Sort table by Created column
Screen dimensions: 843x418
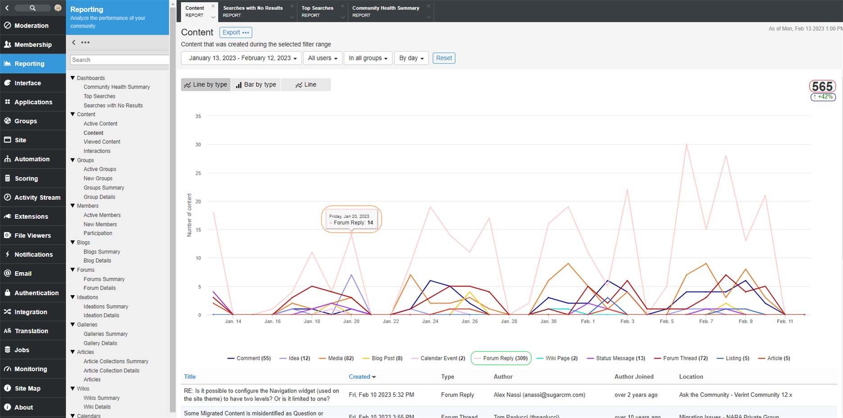click(362, 377)
